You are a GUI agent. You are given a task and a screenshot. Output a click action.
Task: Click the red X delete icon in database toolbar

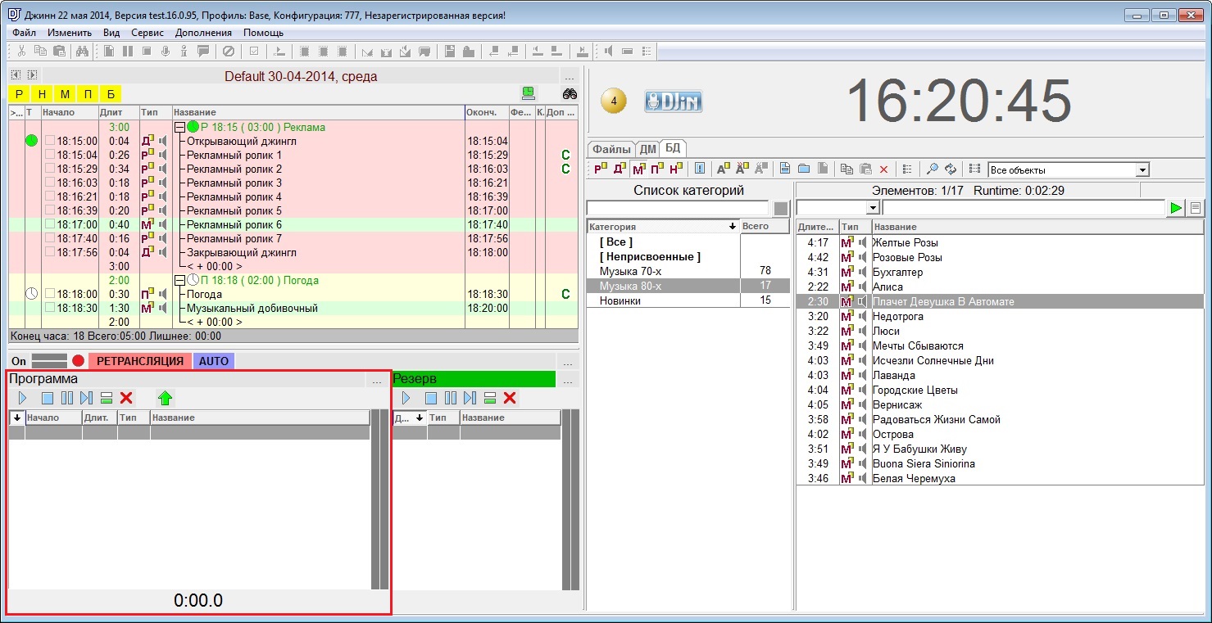tap(883, 169)
